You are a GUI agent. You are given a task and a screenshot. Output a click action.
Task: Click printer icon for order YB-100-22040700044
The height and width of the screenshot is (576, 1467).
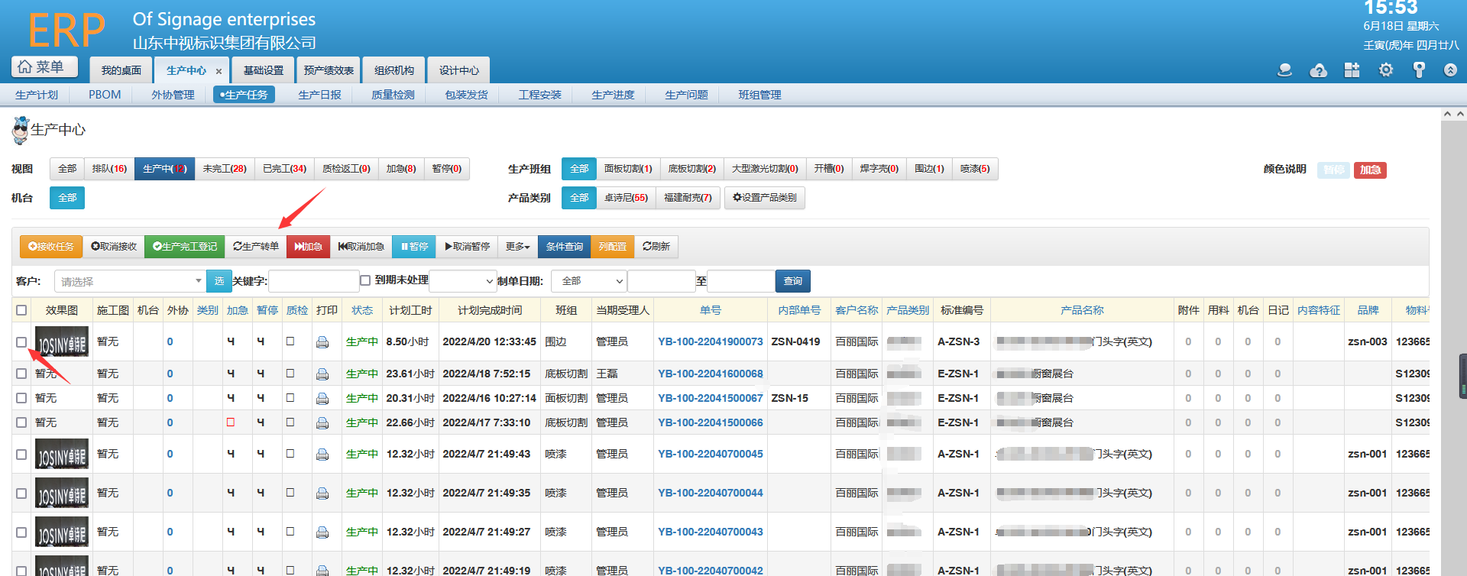point(322,493)
